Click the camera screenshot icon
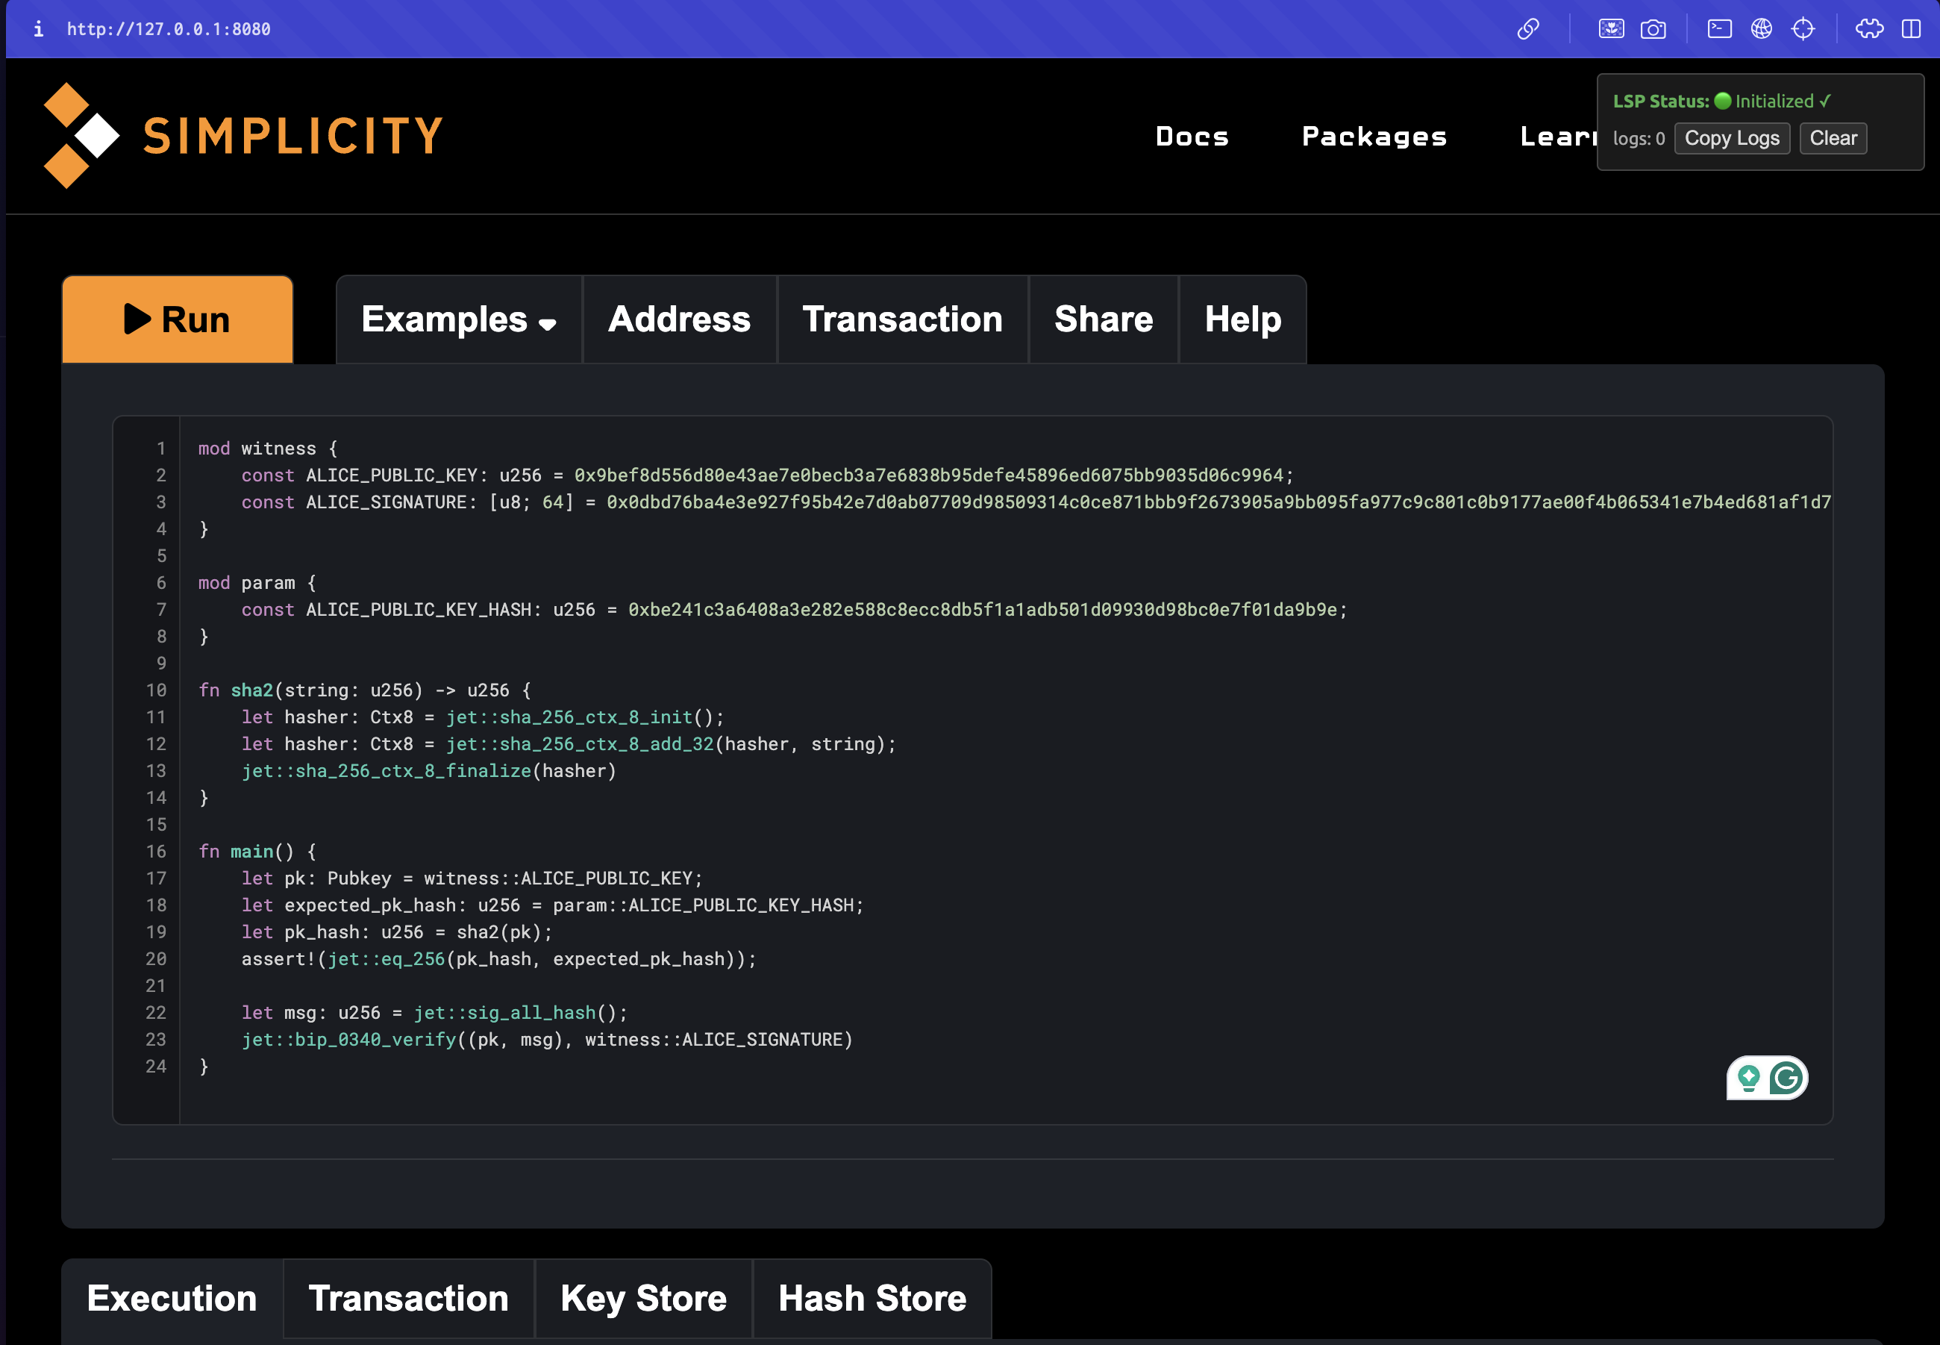Screen dimensions: 1940x1345 (x=1653, y=30)
